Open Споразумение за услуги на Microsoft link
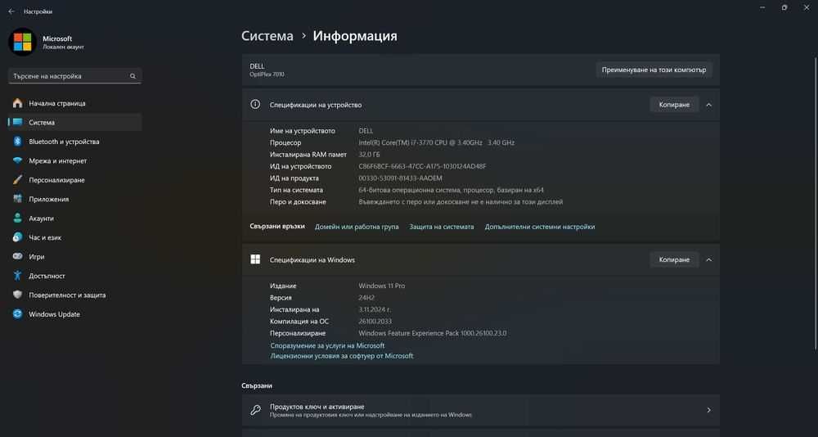 point(327,345)
